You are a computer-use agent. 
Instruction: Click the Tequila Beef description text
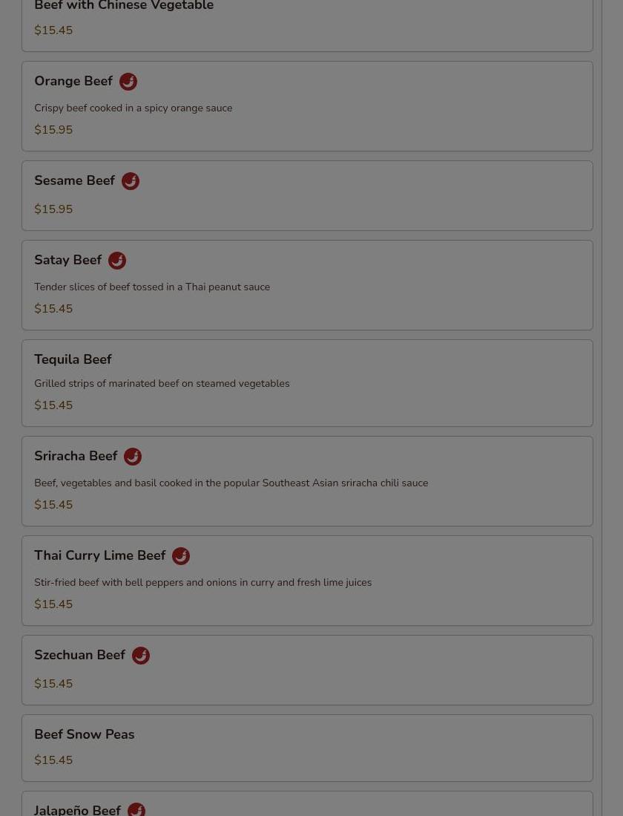(x=162, y=384)
